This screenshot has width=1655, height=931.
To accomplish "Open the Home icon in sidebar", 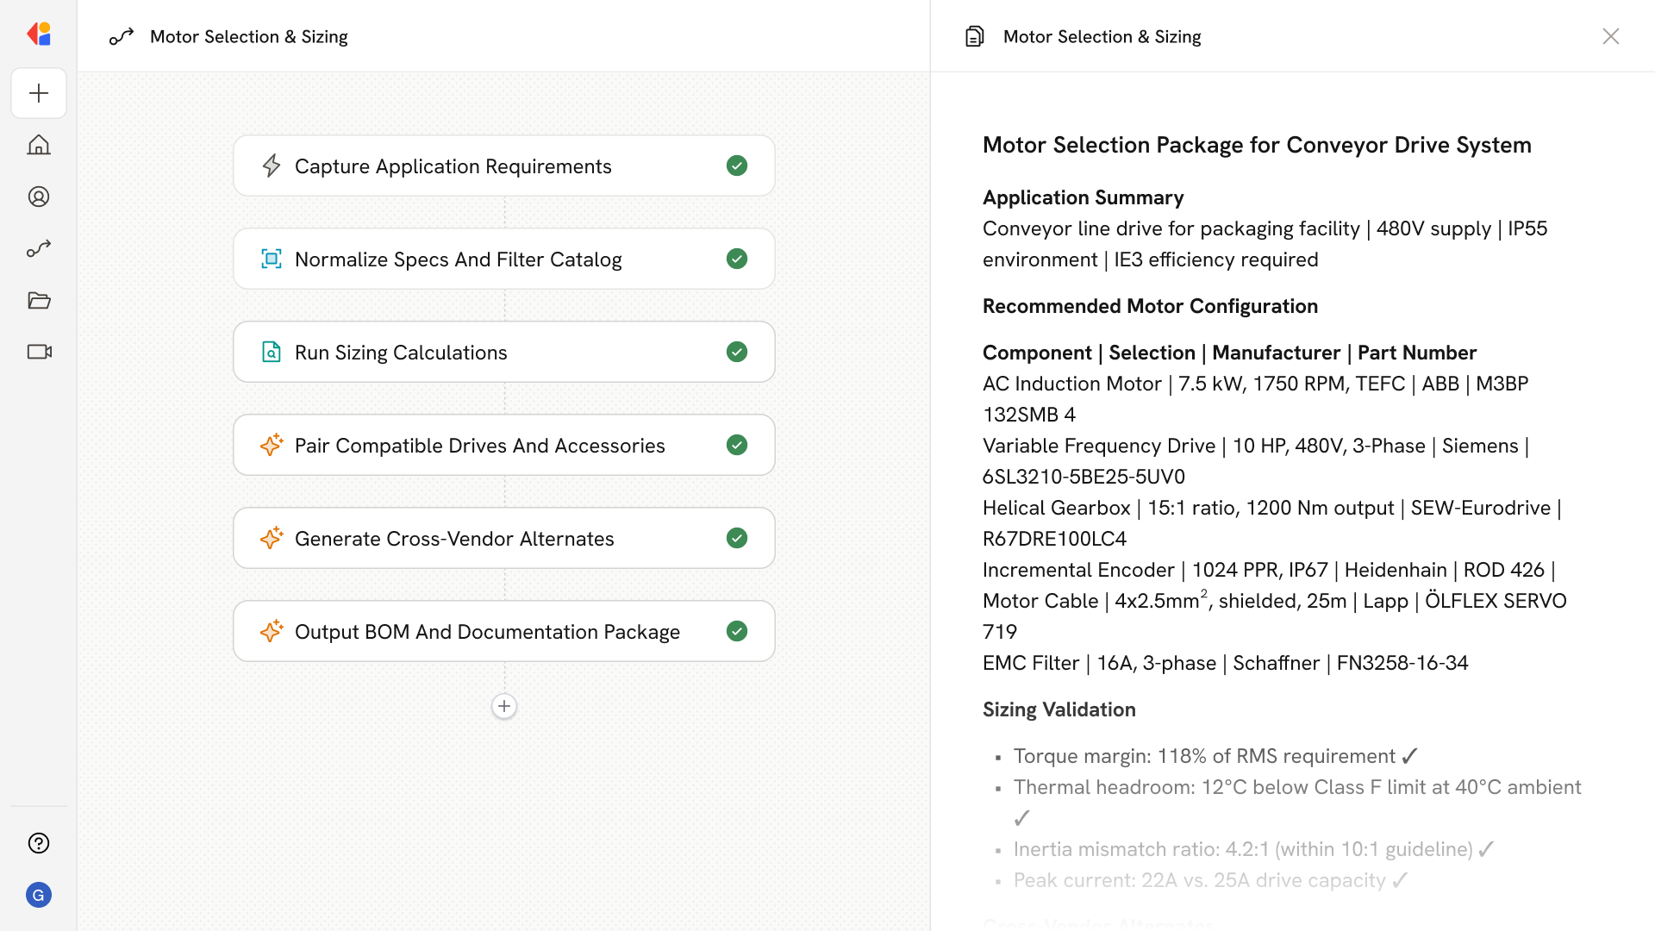I will [x=39, y=145].
